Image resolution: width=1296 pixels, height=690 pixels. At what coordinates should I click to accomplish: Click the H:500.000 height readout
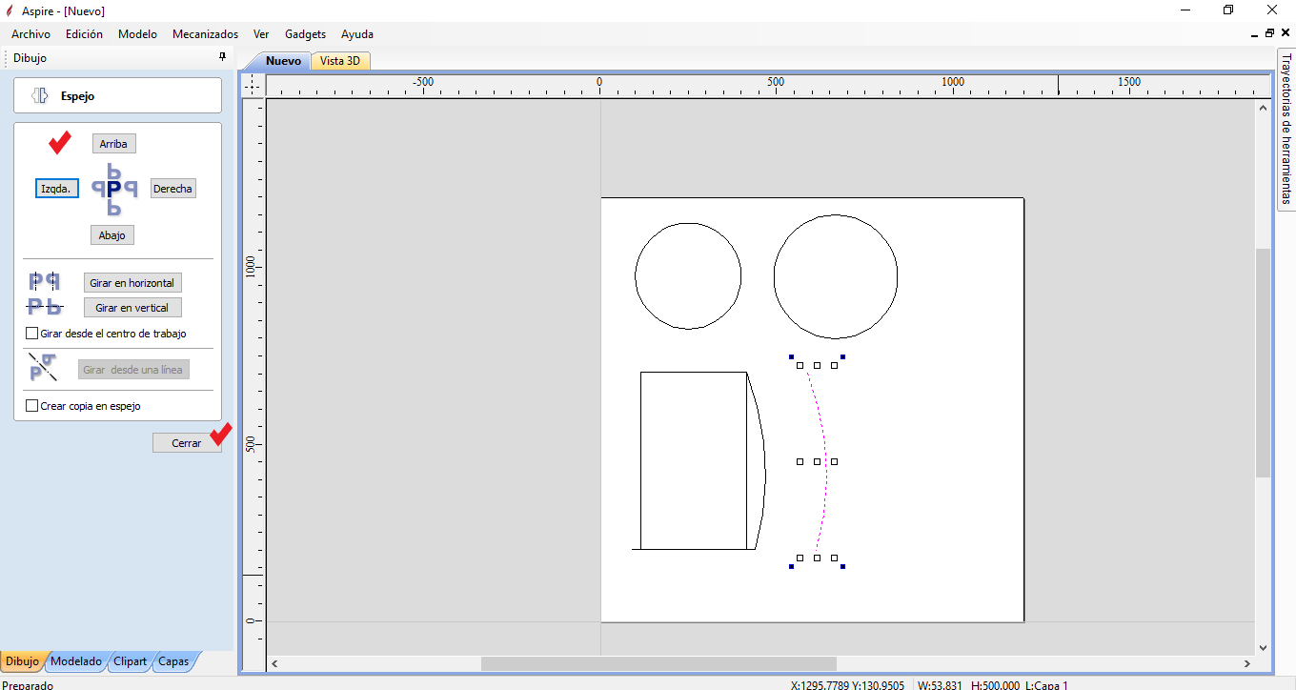[x=995, y=684]
